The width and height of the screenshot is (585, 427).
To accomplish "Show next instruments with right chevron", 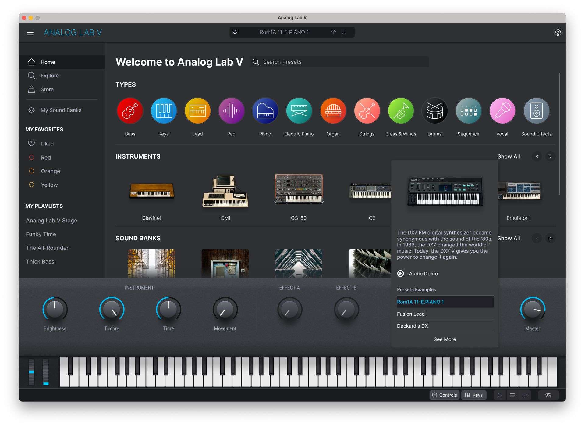I will (550, 156).
